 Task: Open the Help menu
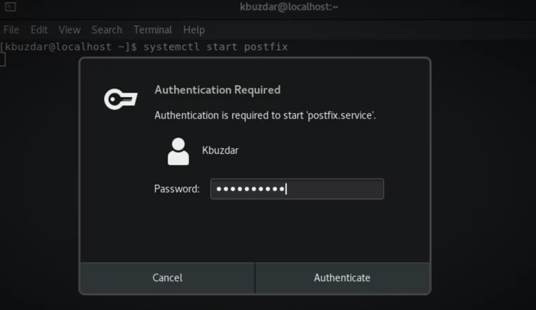(194, 30)
